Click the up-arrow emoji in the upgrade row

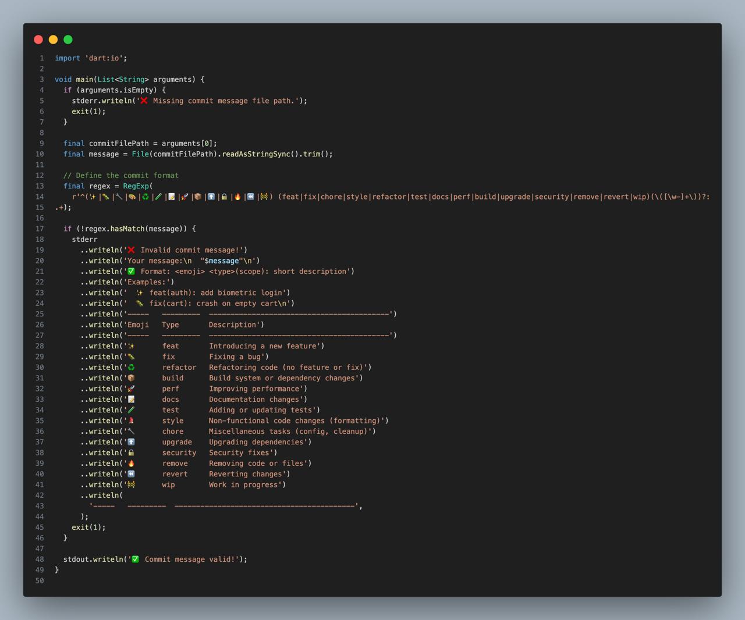pos(132,442)
